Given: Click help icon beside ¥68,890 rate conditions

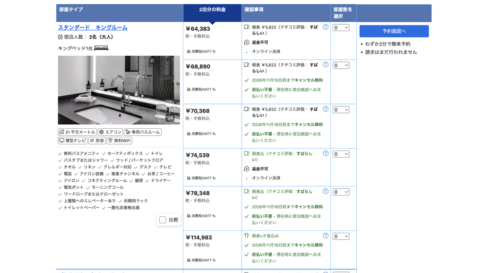Looking at the screenshot, I should coord(325,65).
